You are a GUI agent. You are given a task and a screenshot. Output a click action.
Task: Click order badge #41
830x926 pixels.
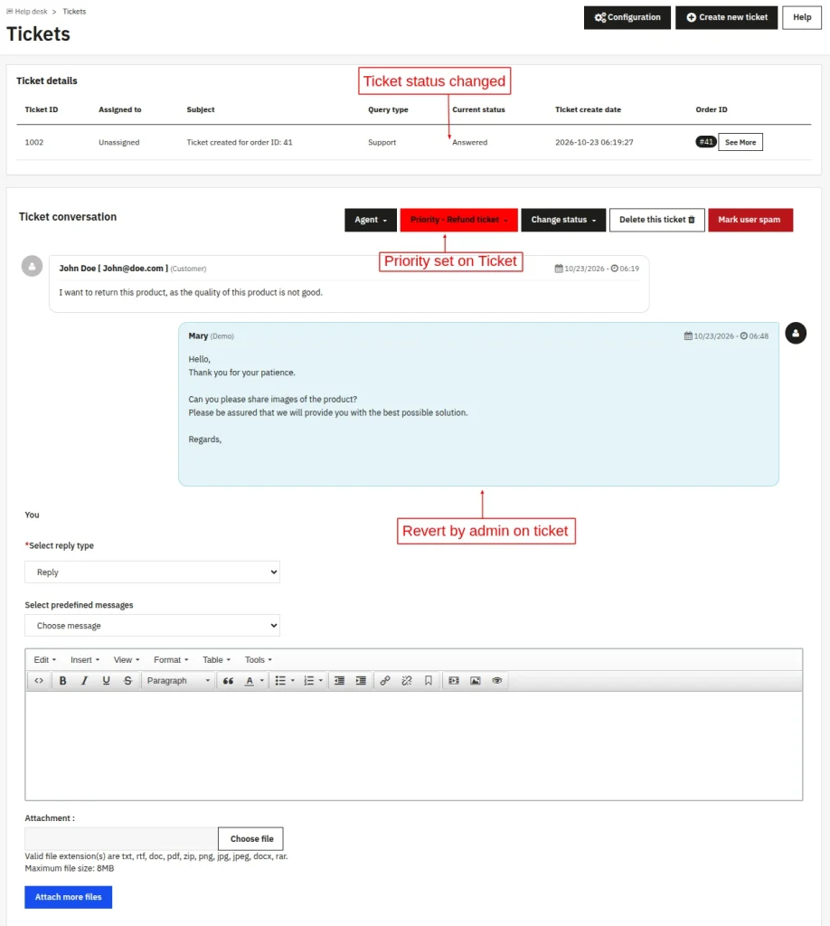tap(706, 142)
